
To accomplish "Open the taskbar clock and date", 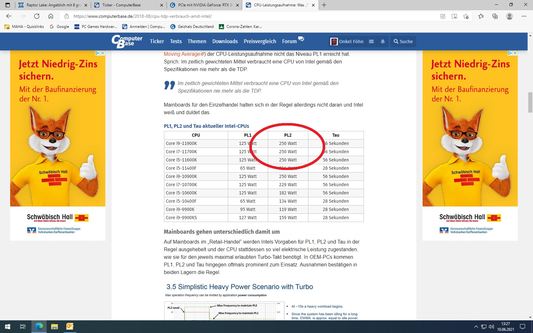I will (x=506, y=327).
